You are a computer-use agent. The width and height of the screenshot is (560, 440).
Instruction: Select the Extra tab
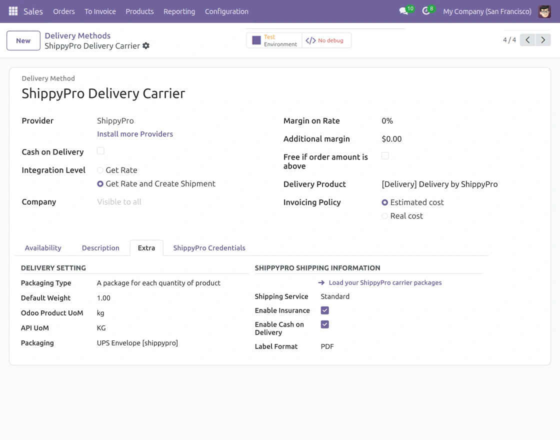click(x=146, y=248)
